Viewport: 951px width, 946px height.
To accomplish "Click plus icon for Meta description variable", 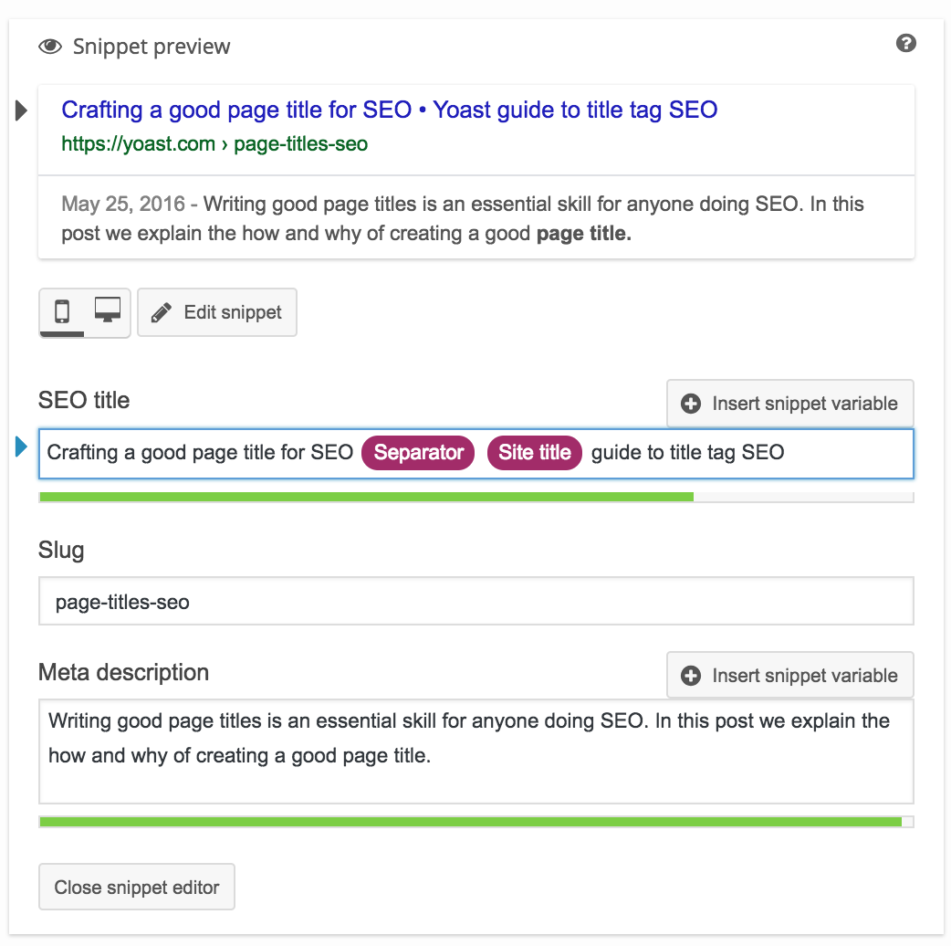I will click(x=692, y=676).
